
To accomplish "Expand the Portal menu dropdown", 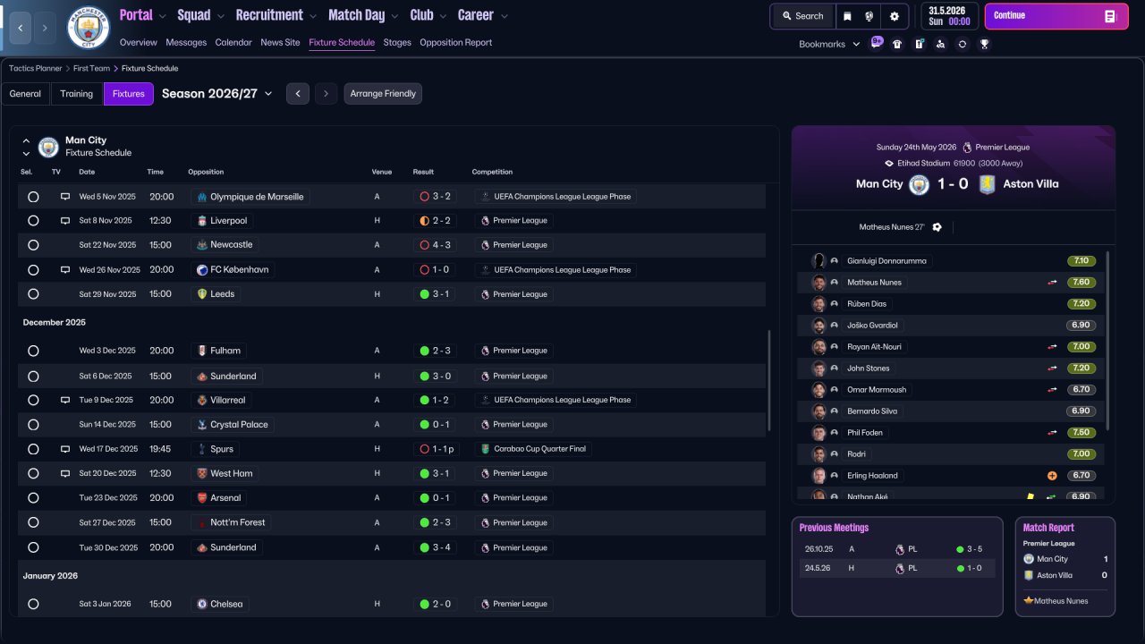I will pyautogui.click(x=161, y=16).
